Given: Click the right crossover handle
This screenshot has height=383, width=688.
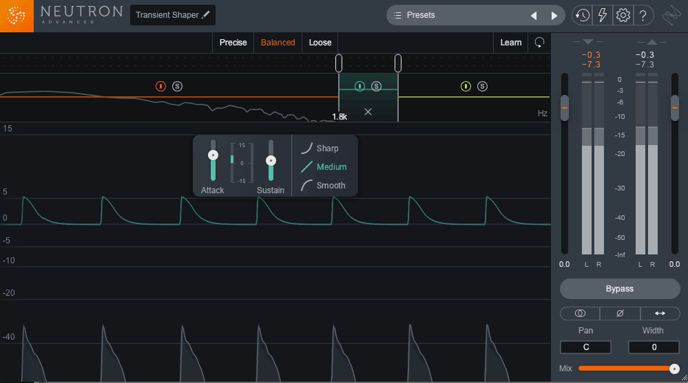Looking at the screenshot, I should point(398,63).
